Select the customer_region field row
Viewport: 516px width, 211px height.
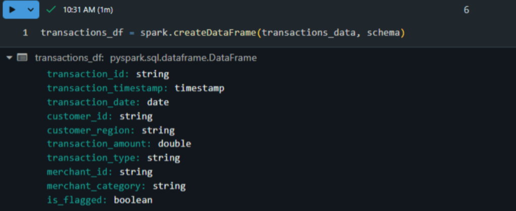(110, 130)
